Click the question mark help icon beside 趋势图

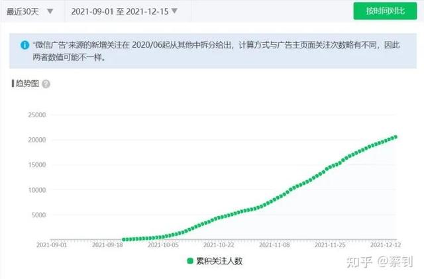(46, 84)
